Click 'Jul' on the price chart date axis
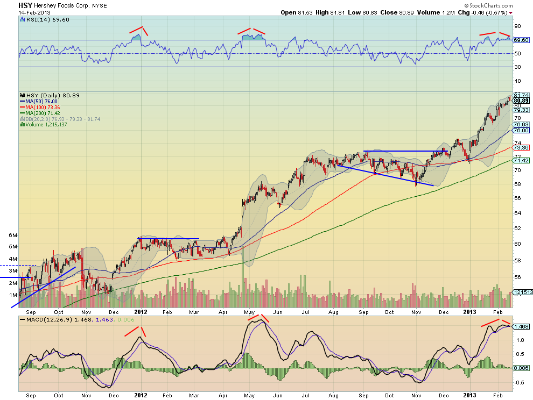533x400 pixels. click(306, 312)
